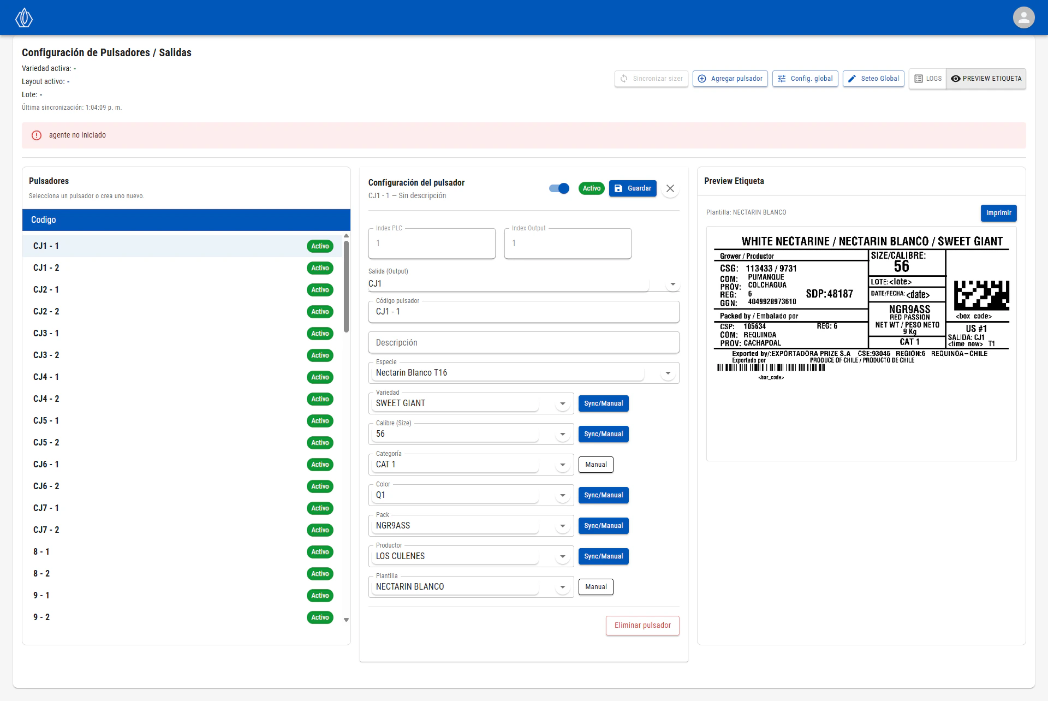Open the Plantilla NECTARIN BLANCO dropdown
This screenshot has height=701, width=1048.
click(x=562, y=587)
